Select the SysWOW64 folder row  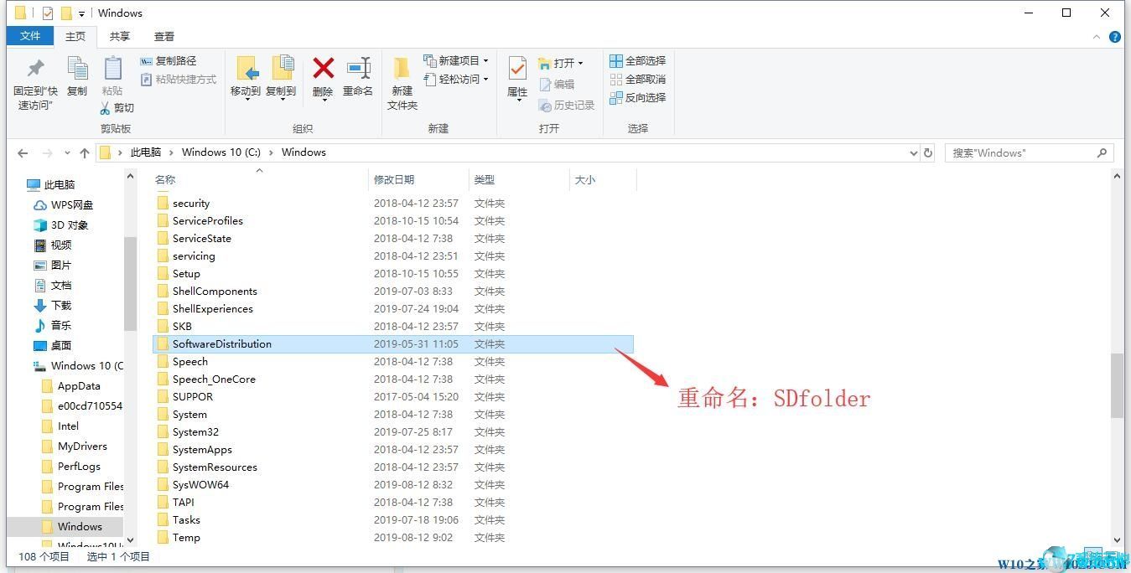point(393,485)
